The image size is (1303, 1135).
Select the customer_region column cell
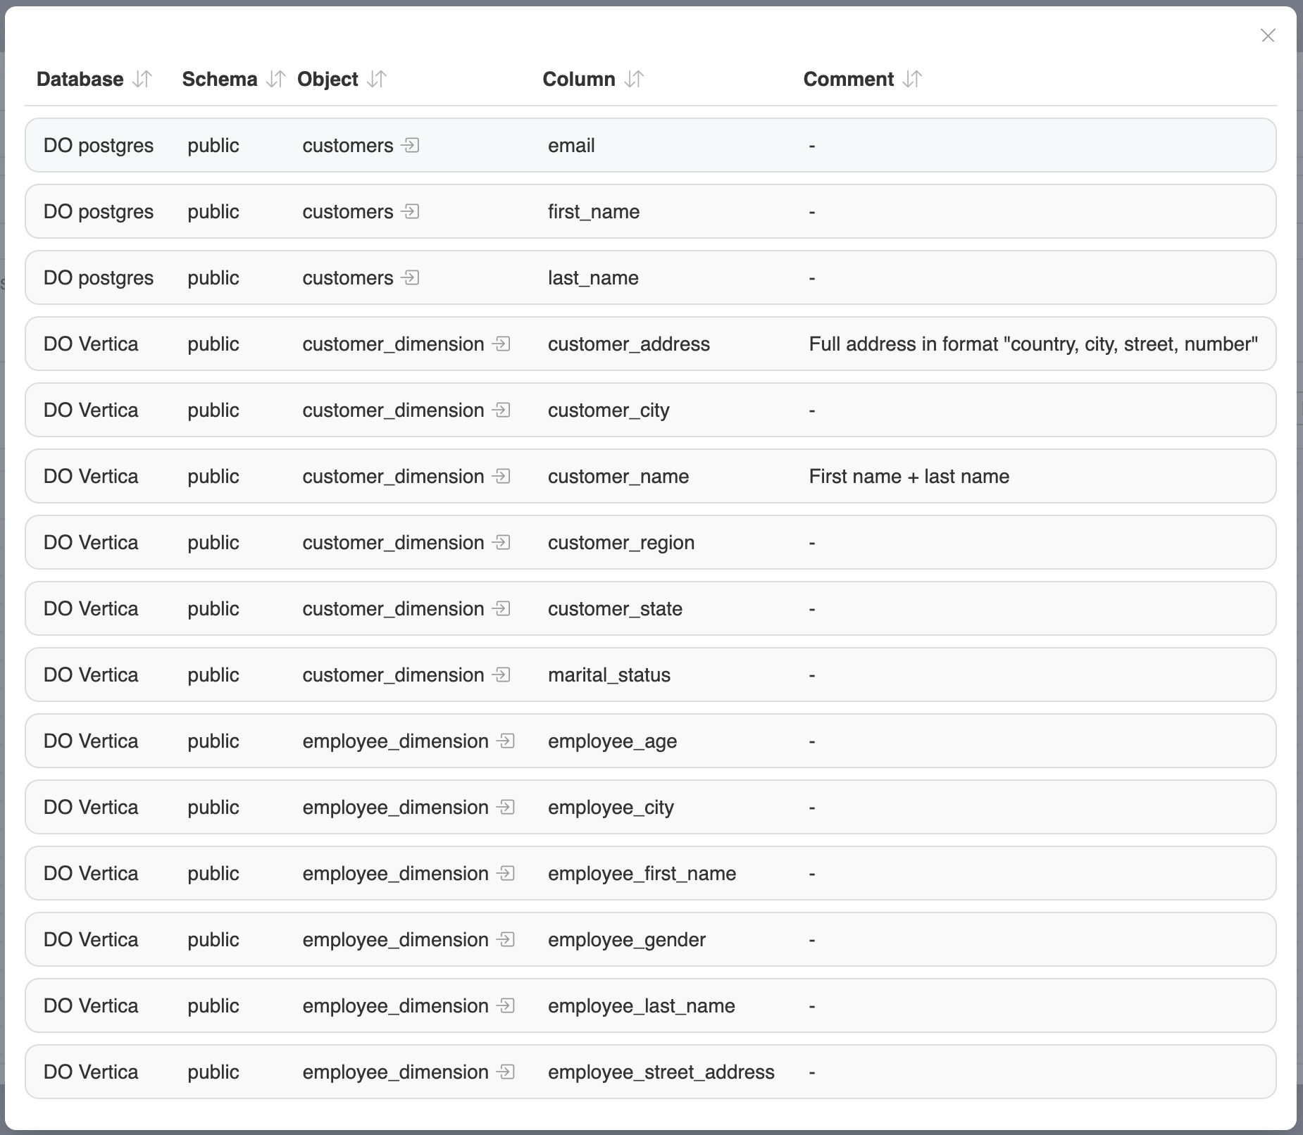(621, 542)
